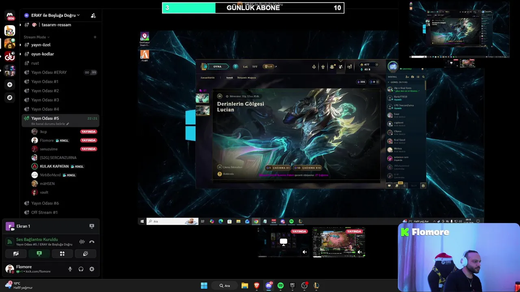This screenshot has height=292, width=520.
Task: Open Sunak tab in League client
Action: point(230,77)
